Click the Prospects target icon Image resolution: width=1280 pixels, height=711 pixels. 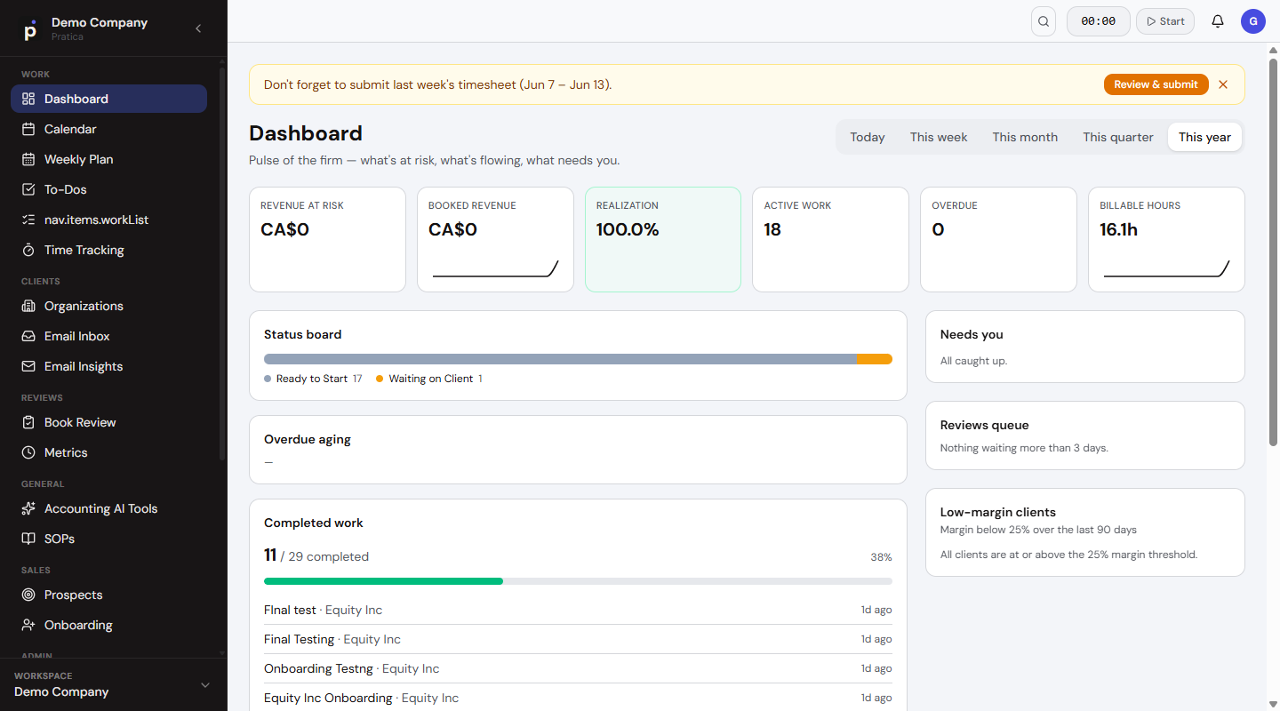(28, 595)
